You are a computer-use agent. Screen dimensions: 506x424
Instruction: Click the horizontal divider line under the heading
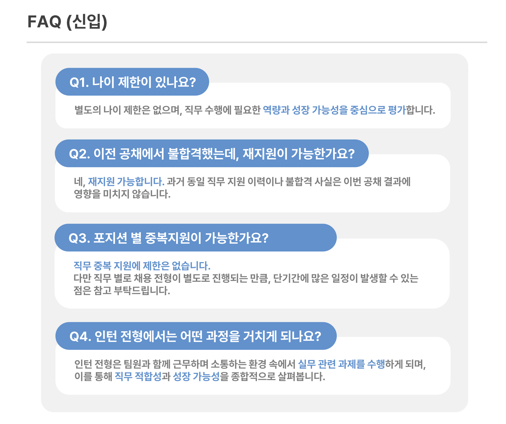[x=257, y=42]
